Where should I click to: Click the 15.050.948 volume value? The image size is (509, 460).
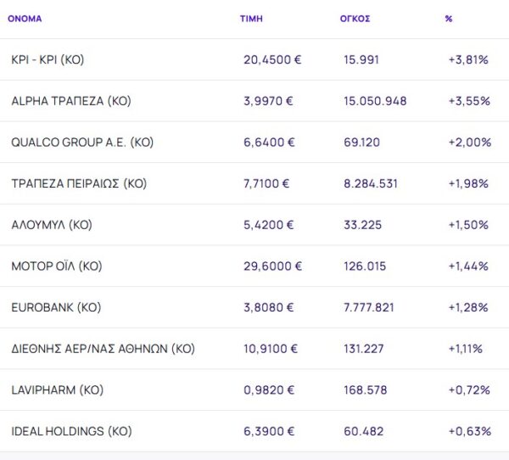[x=375, y=101]
